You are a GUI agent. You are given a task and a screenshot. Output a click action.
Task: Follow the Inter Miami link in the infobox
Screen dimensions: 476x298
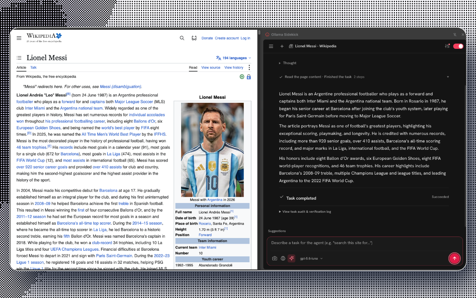(208, 247)
